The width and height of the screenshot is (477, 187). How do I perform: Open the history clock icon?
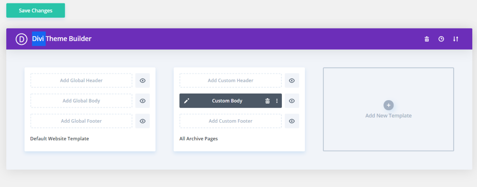[x=441, y=39]
